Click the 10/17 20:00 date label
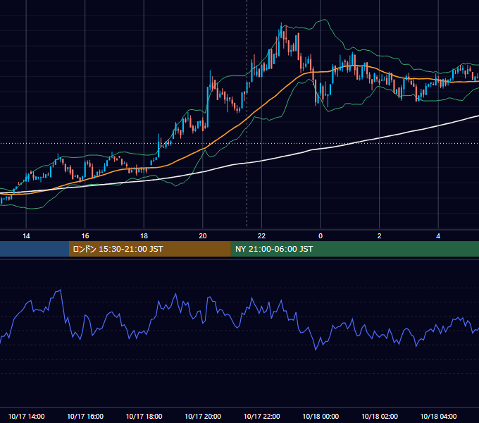The height and width of the screenshot is (423, 479). pyautogui.click(x=203, y=416)
